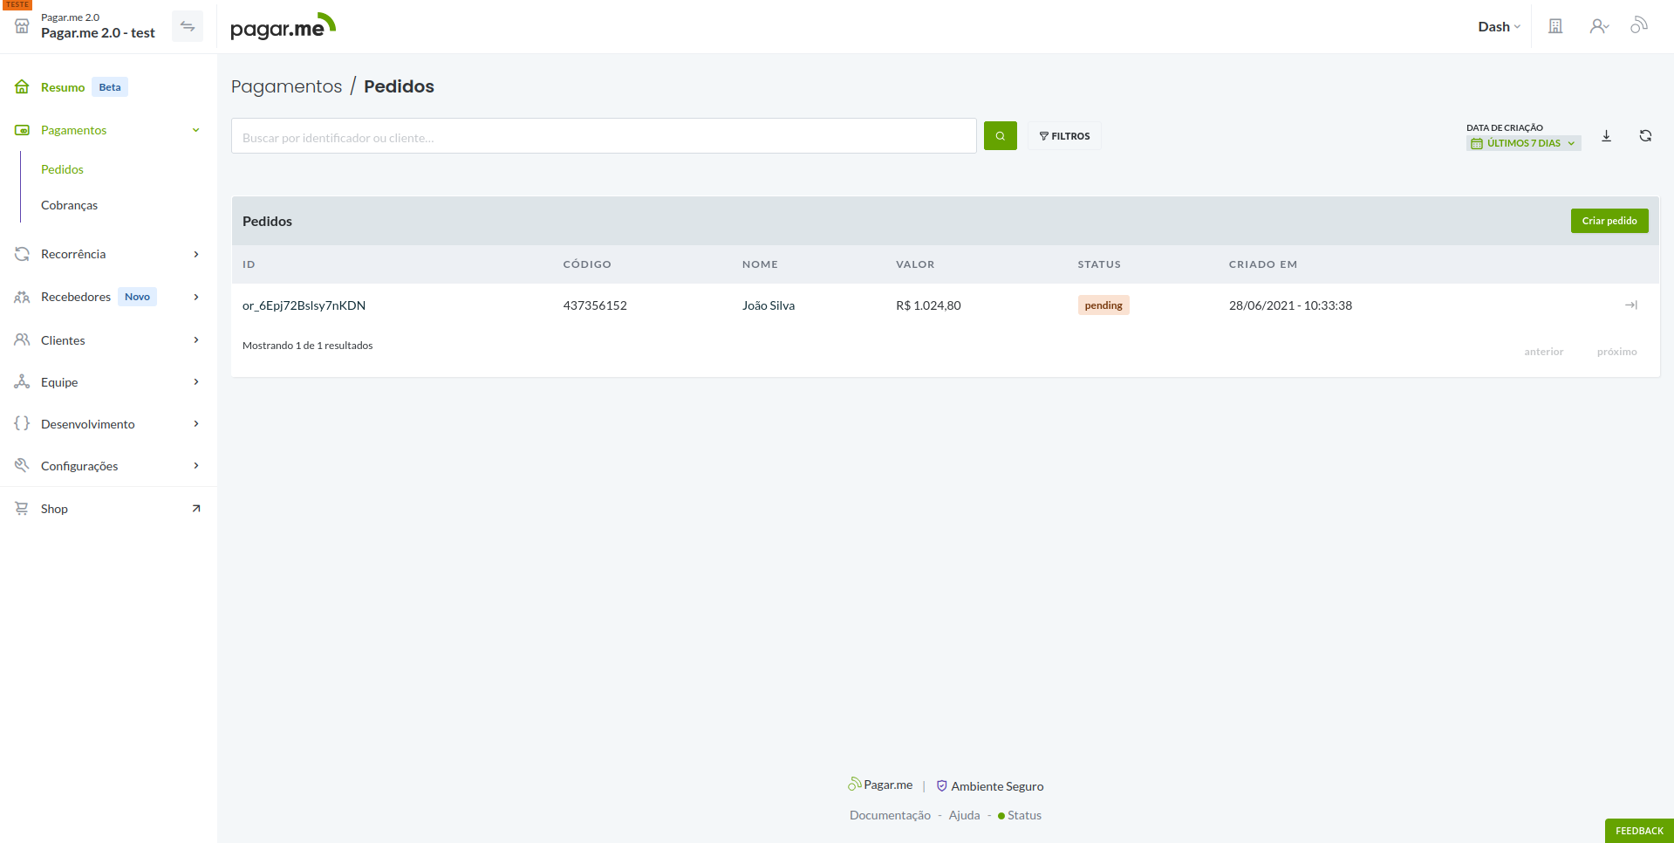
Task: Open Shop external link arrow
Action: click(x=196, y=509)
